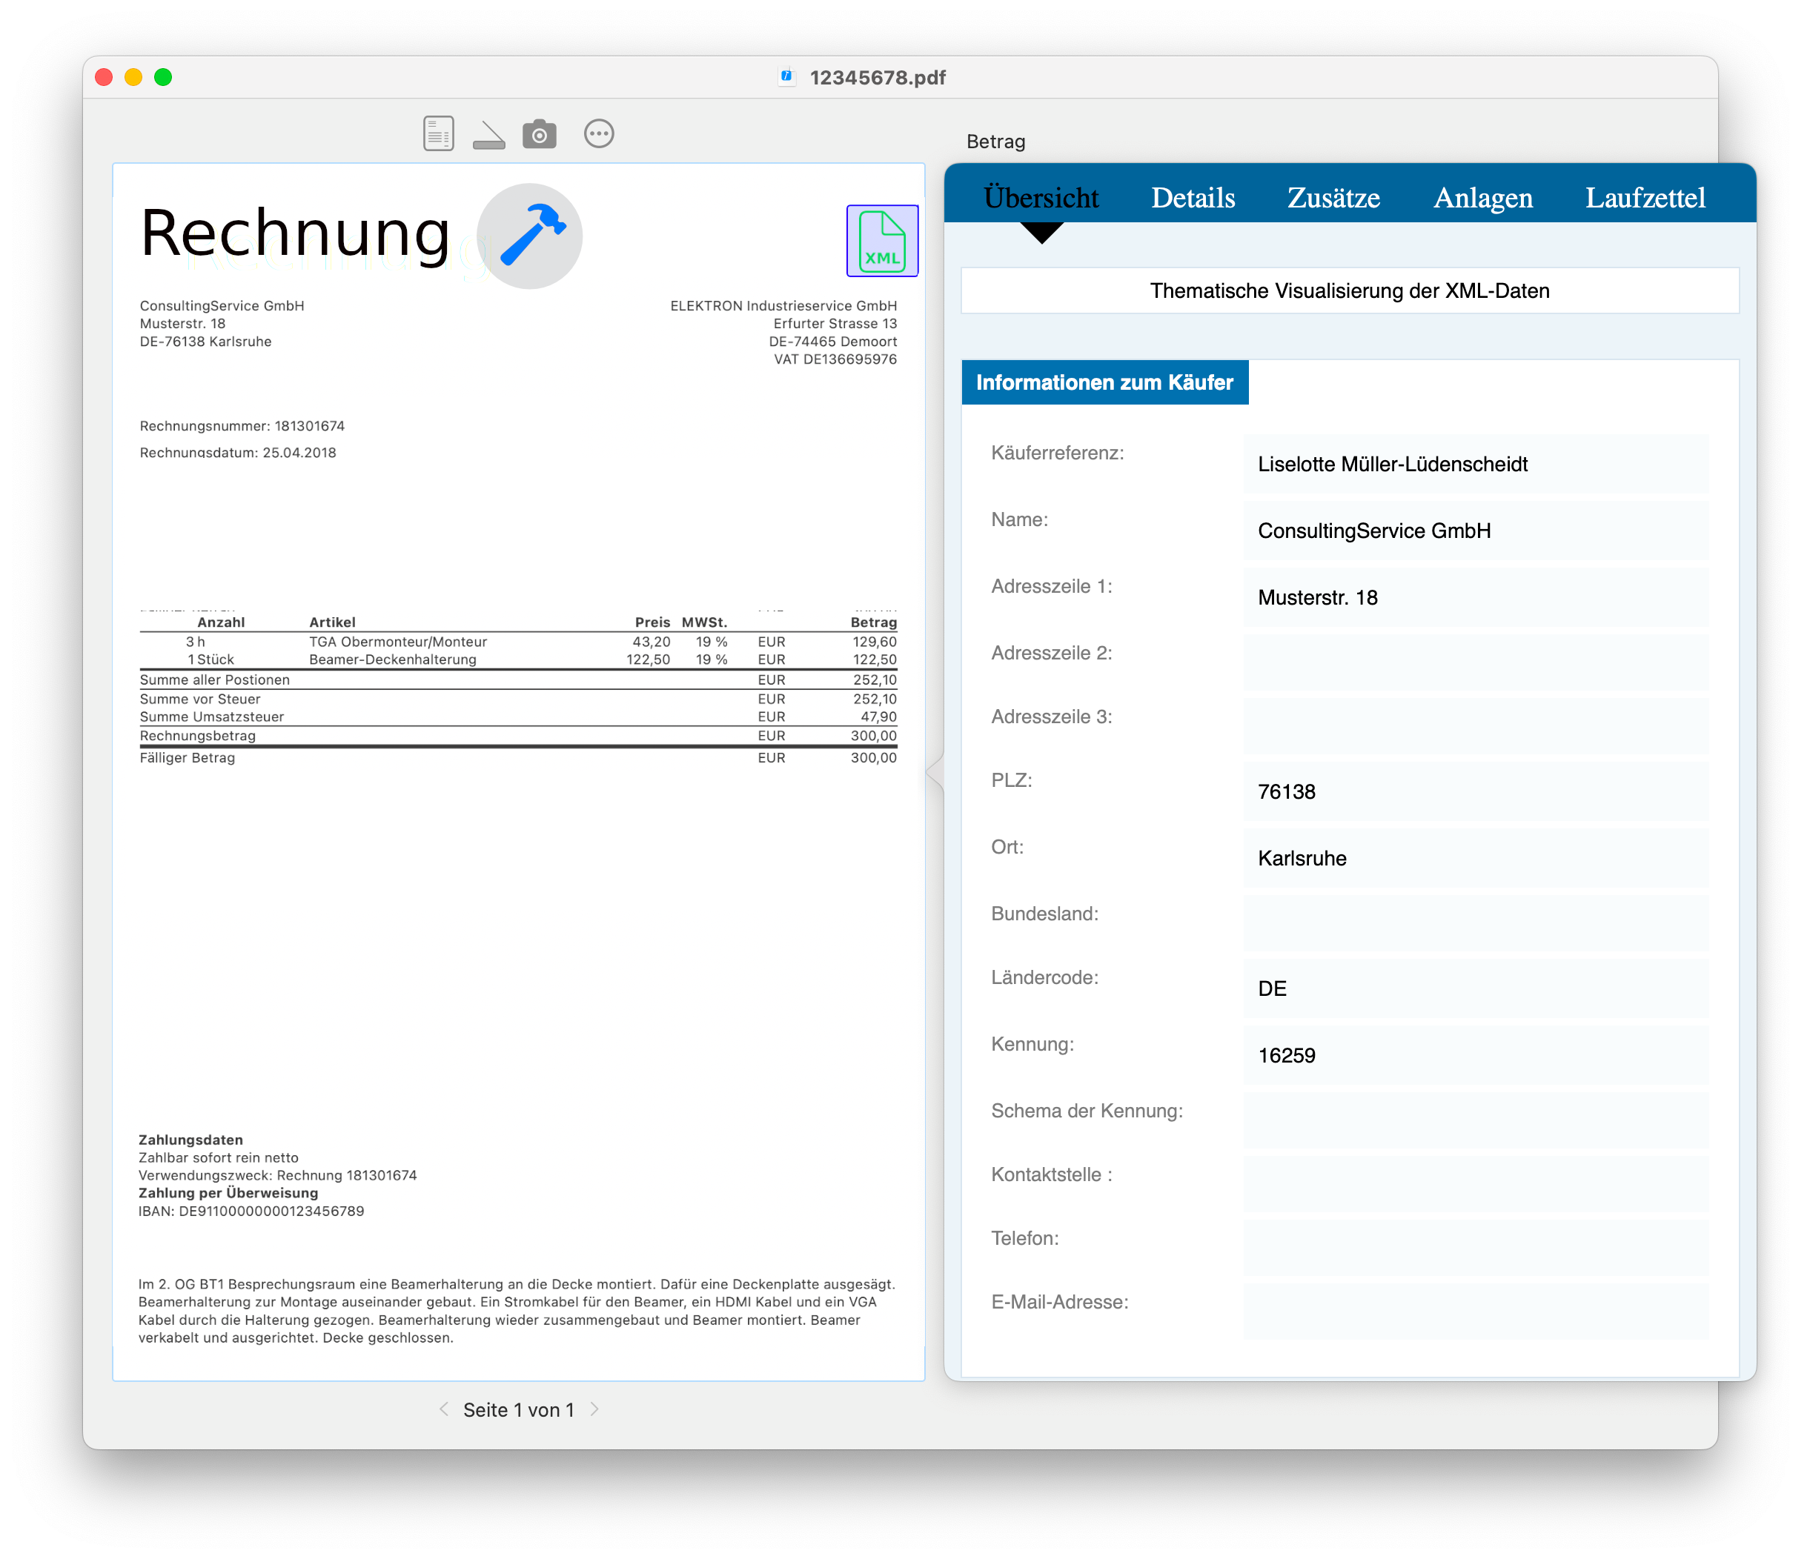The width and height of the screenshot is (1810, 1559).
Task: Open the more options ellipsis icon
Action: pos(599,133)
